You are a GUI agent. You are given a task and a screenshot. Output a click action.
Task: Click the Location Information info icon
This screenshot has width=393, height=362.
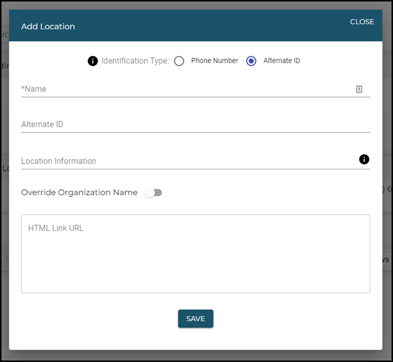click(364, 159)
